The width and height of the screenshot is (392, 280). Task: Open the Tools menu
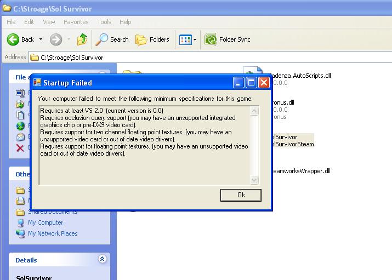(x=104, y=22)
